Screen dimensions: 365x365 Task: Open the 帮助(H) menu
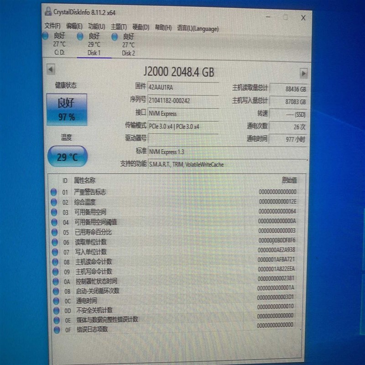click(163, 28)
